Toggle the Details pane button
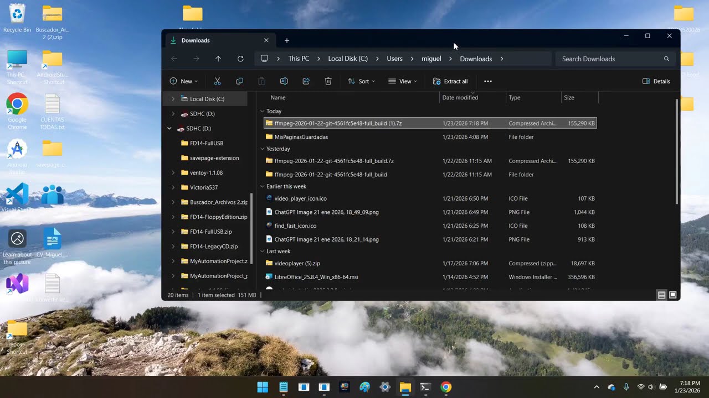 click(656, 81)
